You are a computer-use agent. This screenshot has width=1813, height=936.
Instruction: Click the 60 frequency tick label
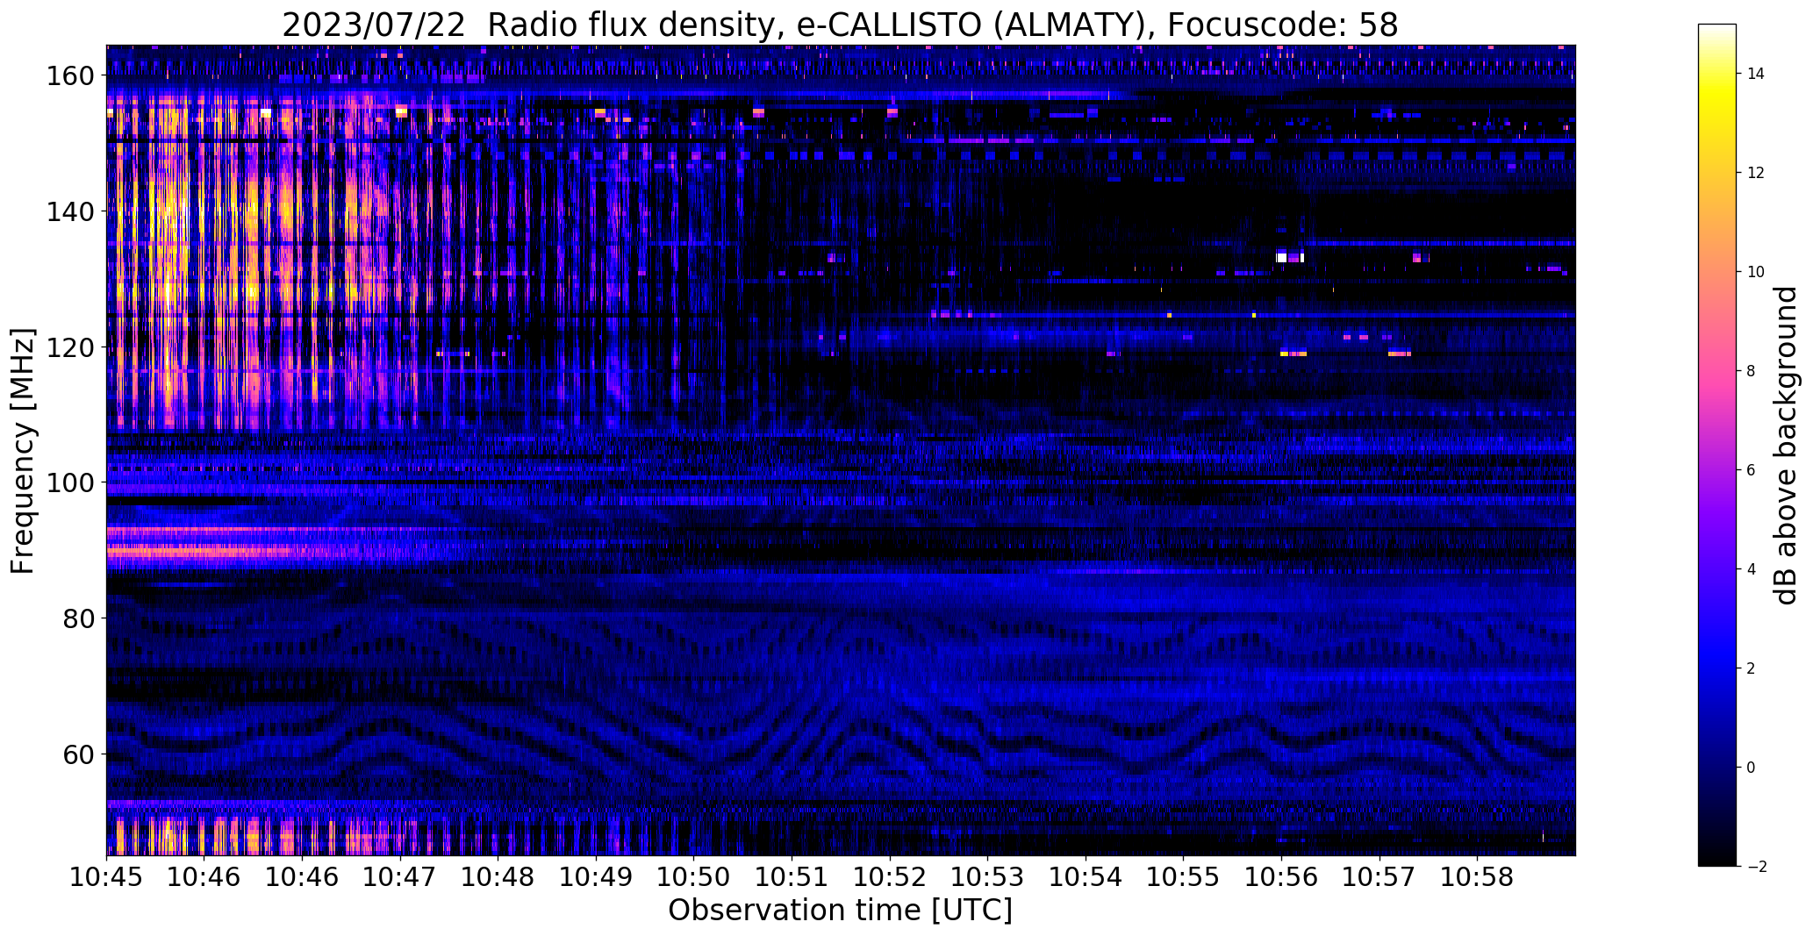[78, 754]
